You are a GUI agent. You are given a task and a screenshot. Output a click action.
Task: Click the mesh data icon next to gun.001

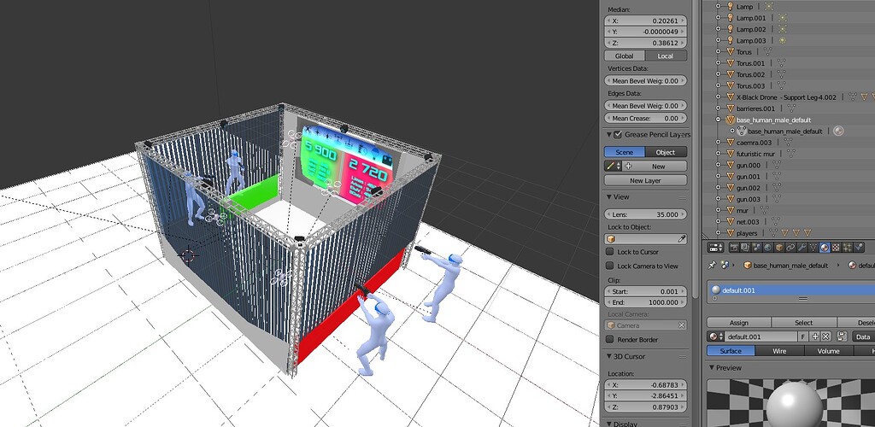click(777, 176)
